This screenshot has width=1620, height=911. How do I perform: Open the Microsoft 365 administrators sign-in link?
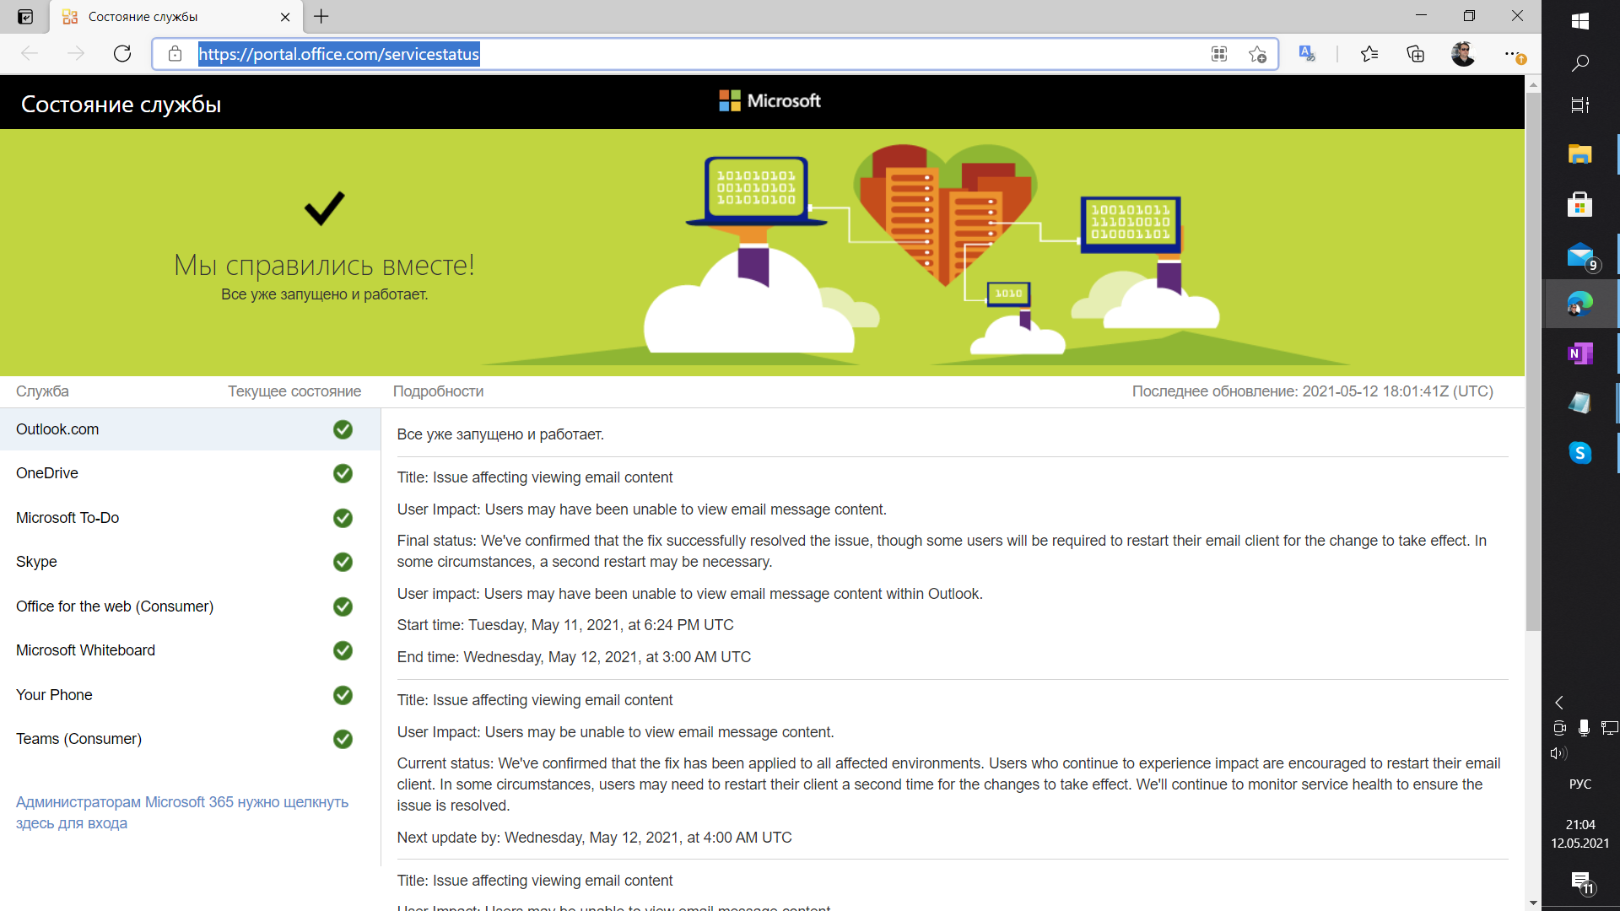point(182,812)
